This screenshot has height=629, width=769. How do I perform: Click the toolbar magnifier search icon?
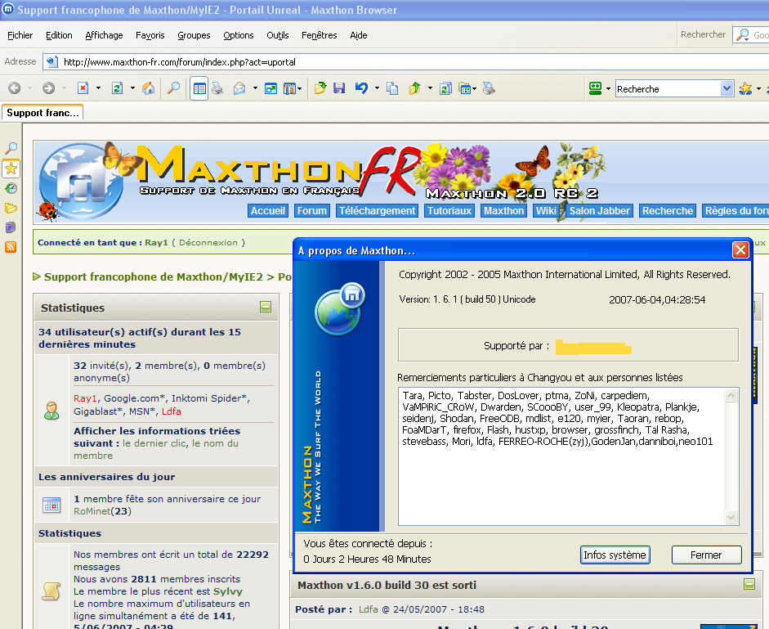click(173, 88)
